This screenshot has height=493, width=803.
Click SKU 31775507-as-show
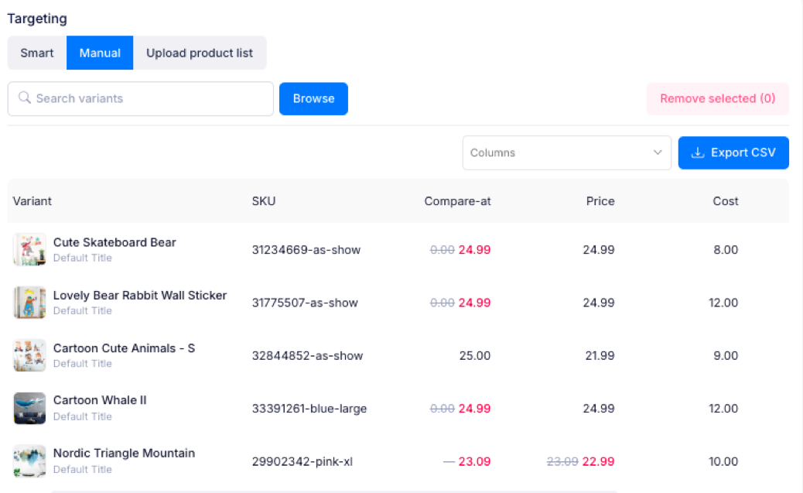pos(305,303)
